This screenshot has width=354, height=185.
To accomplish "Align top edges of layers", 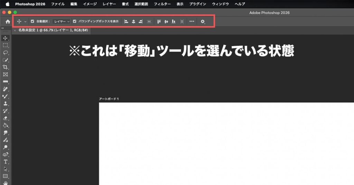I will [x=159, y=22].
